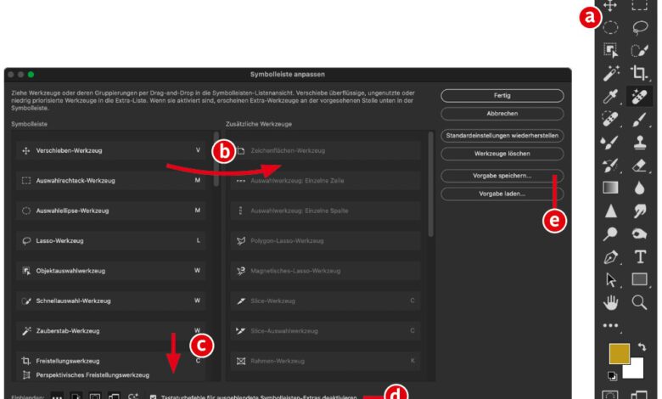Click the Abbrechen button
662x399 pixels.
tap(502, 114)
